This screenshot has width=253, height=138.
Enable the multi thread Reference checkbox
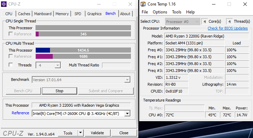click(11, 56)
